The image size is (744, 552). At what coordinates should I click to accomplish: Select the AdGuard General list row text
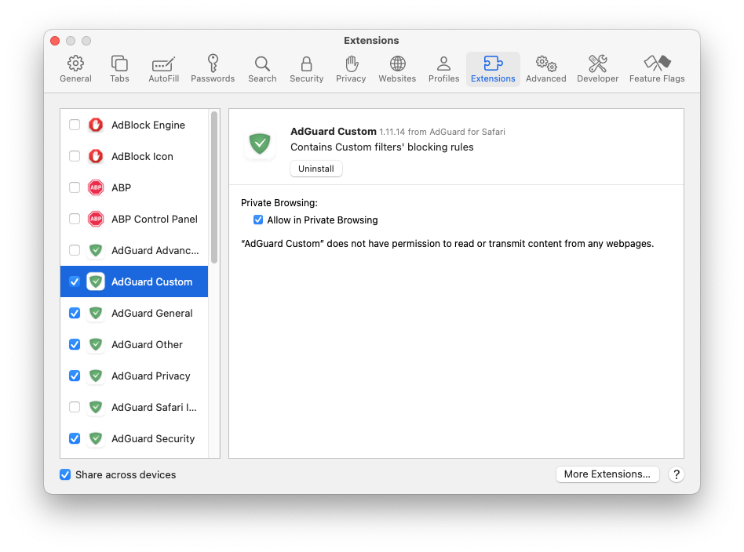(151, 313)
